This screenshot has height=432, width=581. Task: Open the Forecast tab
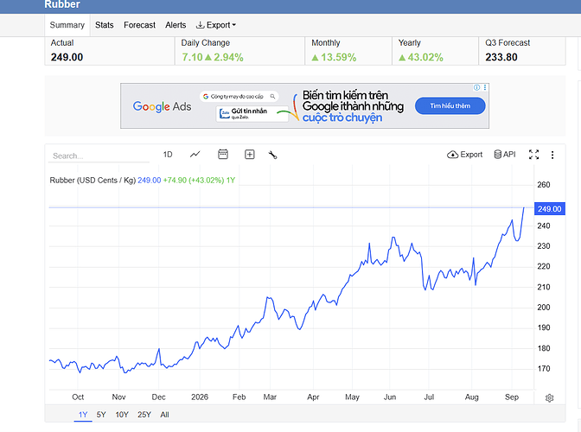click(x=139, y=25)
